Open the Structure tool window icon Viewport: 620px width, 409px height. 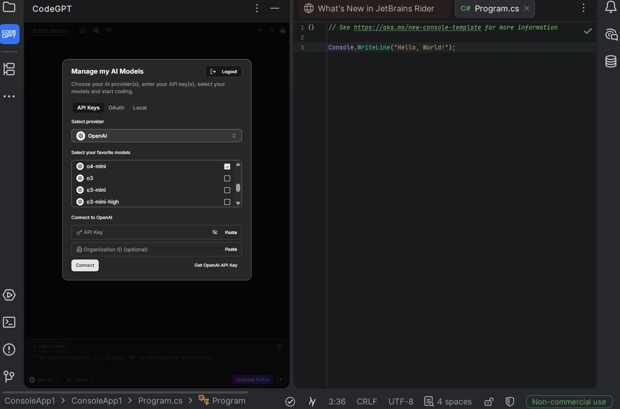9,69
